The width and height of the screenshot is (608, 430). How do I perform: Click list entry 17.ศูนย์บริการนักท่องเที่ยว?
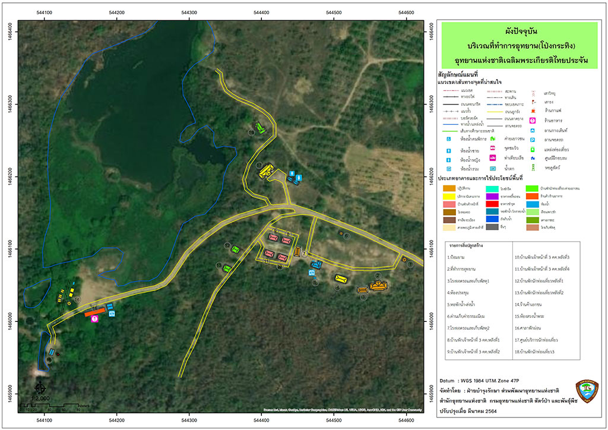[536, 340]
